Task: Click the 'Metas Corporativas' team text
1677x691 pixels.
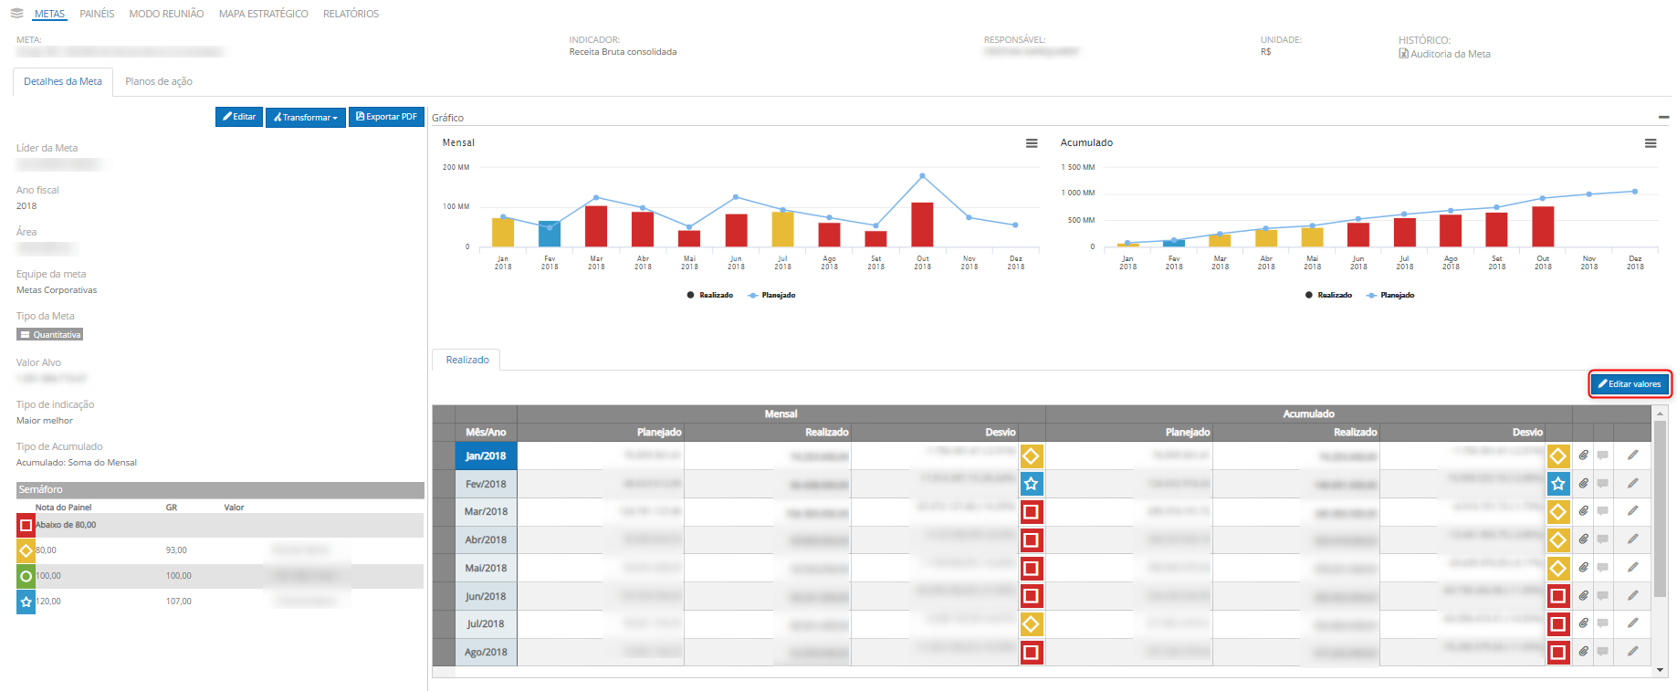Action: 57,290
